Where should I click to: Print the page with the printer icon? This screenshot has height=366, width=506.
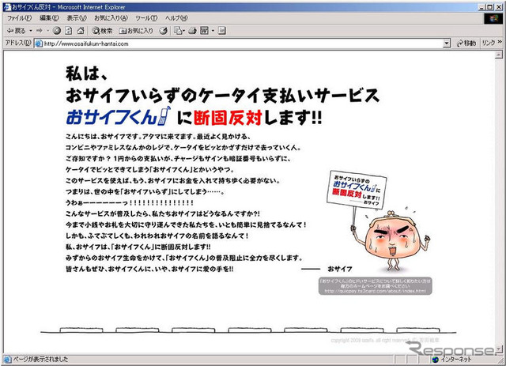click(x=193, y=31)
